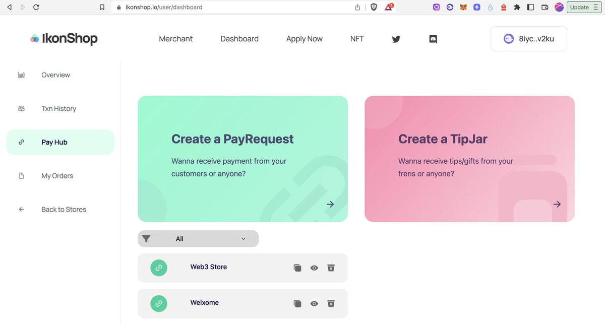Delete the Web3 Store pay request
The image size is (605, 324).
click(331, 268)
